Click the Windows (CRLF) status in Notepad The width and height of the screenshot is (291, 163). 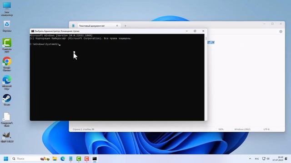tap(242, 129)
